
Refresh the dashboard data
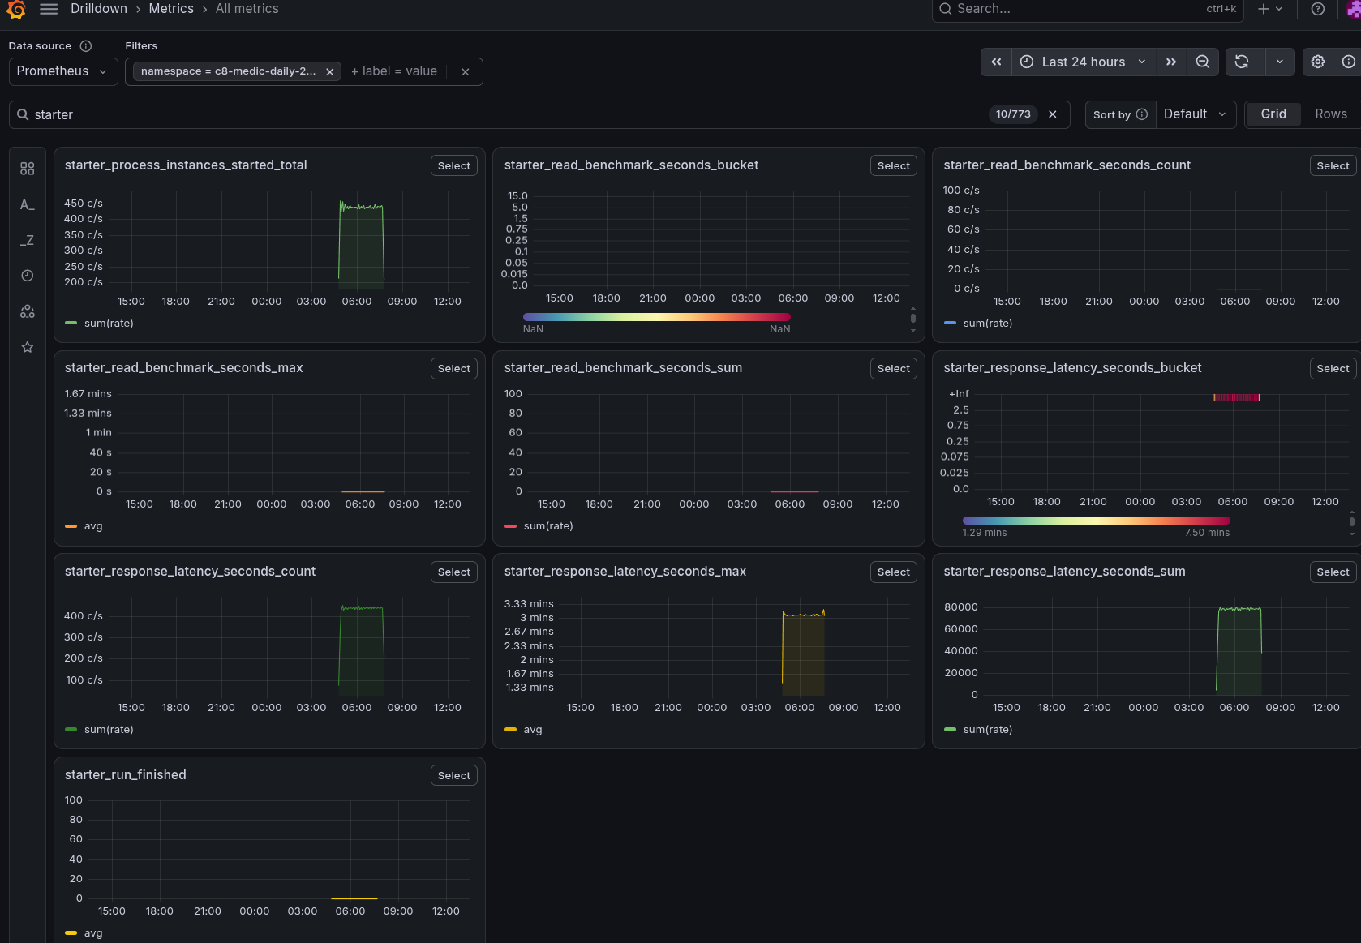tap(1242, 62)
